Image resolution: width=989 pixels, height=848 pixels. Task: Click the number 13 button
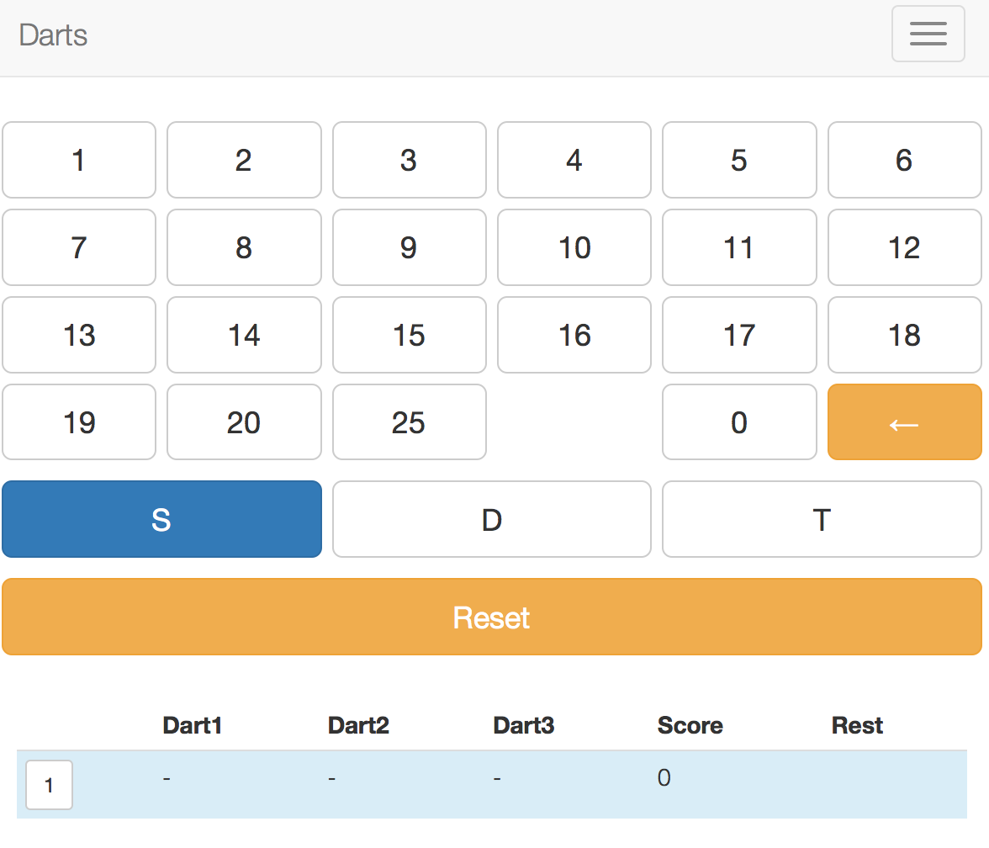[78, 335]
